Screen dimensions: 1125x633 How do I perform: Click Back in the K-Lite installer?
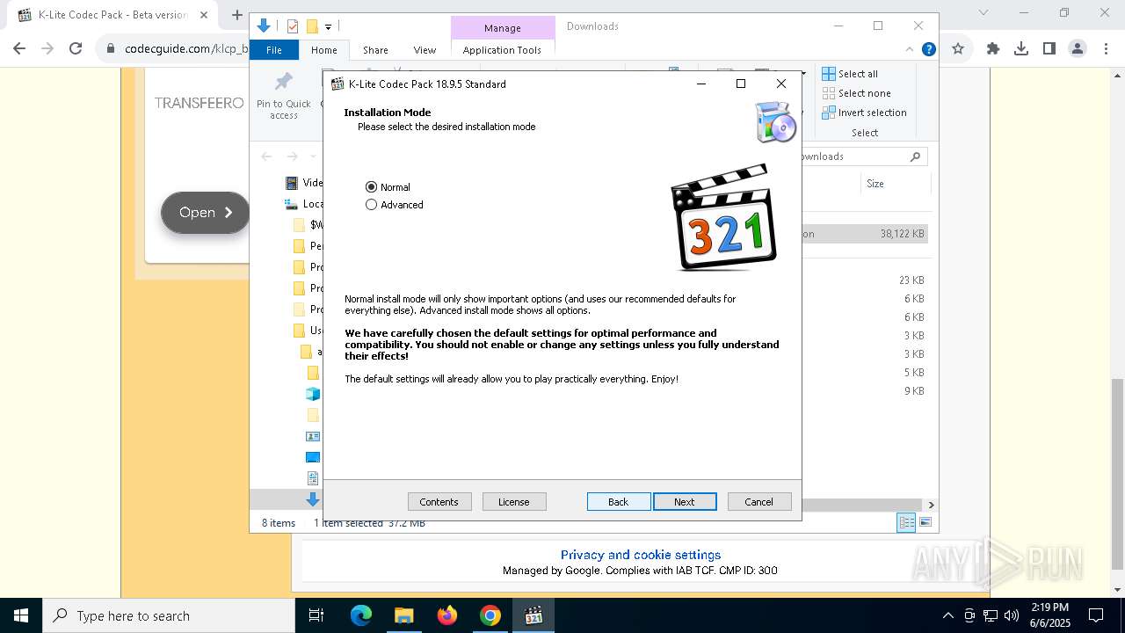[x=619, y=501]
